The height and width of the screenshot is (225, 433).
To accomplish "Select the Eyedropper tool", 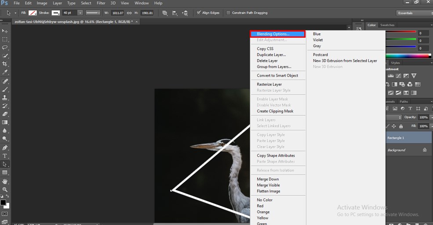I will coord(5,72).
